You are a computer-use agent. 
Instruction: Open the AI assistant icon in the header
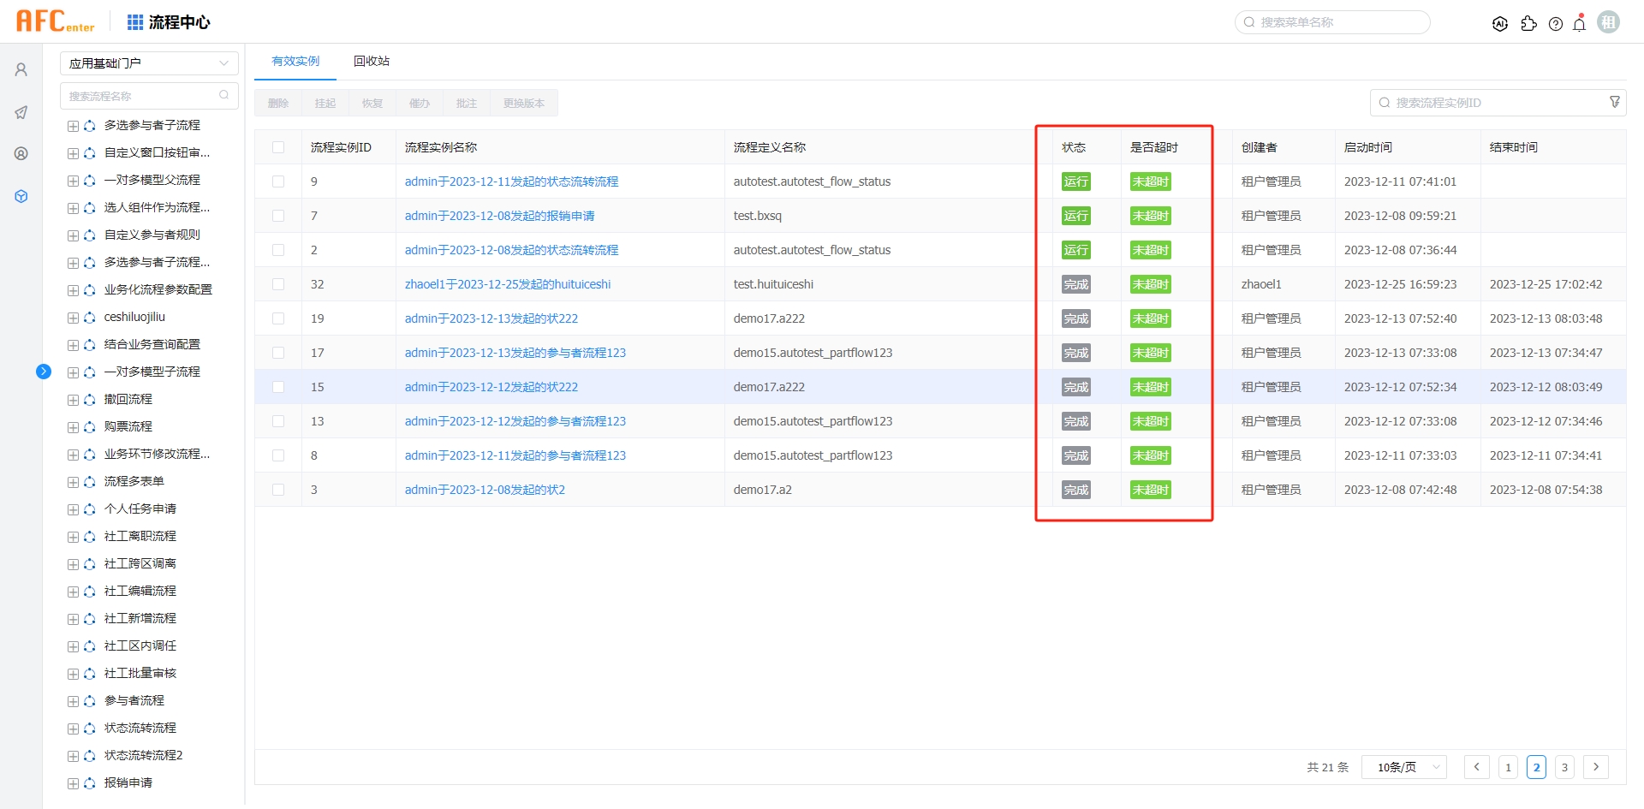(1500, 24)
